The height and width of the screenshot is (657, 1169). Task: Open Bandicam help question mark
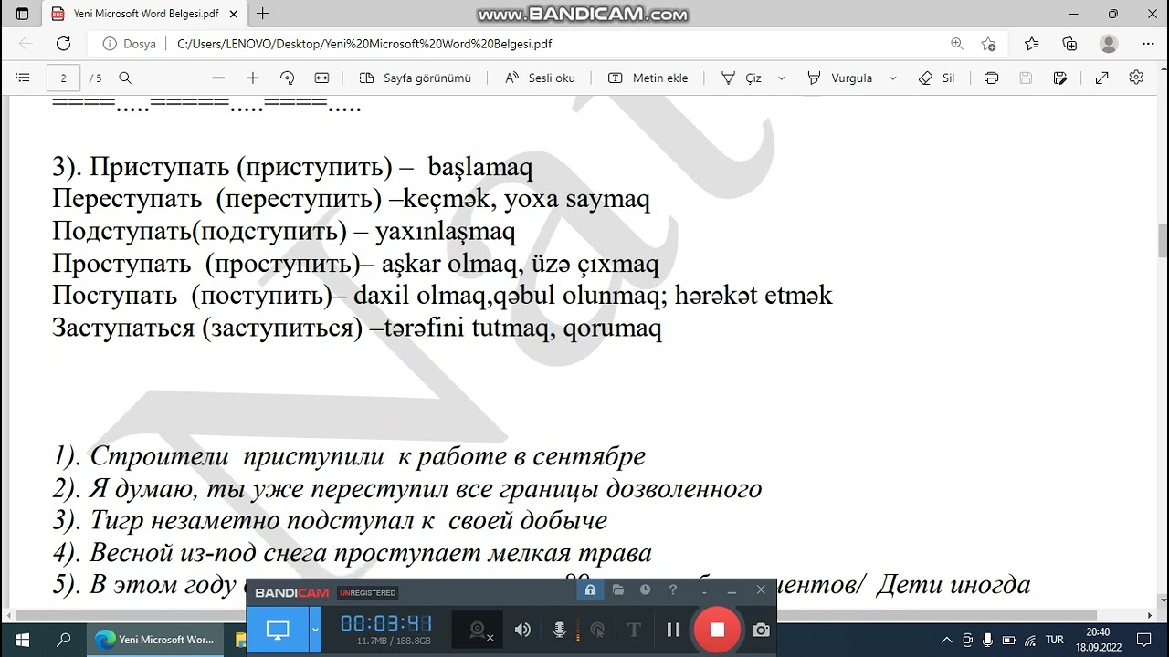[x=673, y=590]
